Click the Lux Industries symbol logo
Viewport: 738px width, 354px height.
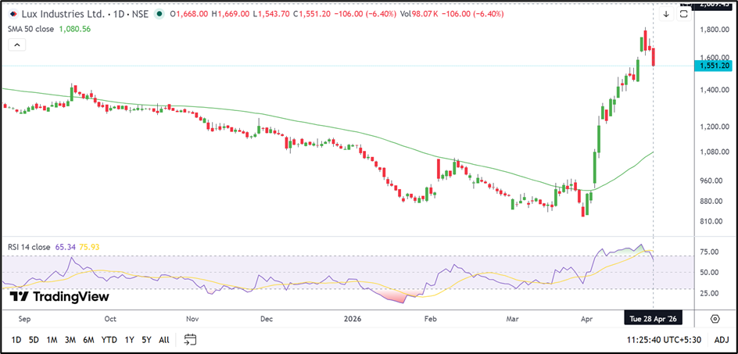coord(12,14)
